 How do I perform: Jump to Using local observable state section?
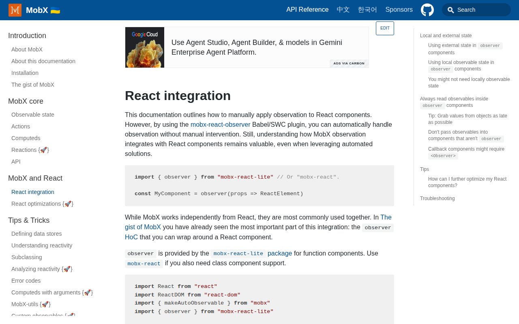tap(461, 66)
